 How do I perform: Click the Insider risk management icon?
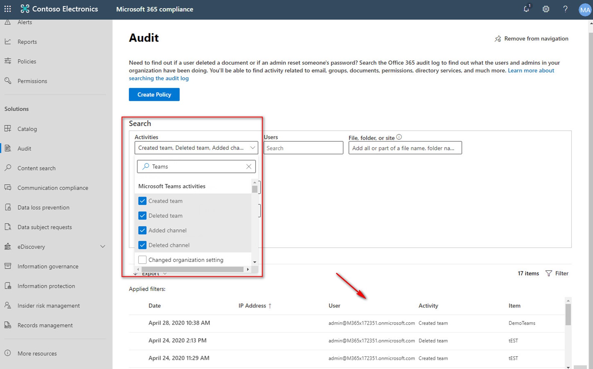[8, 305]
